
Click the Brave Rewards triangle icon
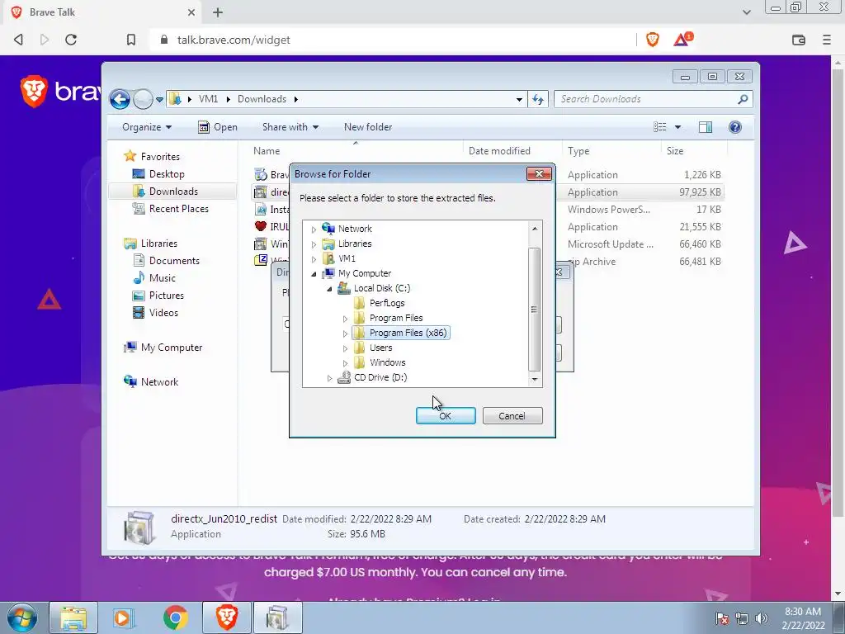[x=682, y=40]
